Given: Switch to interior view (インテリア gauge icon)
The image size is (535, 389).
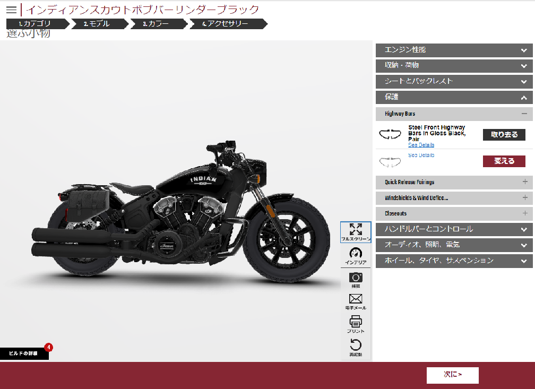Looking at the screenshot, I should (356, 256).
